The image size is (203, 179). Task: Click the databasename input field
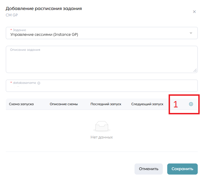click(x=102, y=86)
